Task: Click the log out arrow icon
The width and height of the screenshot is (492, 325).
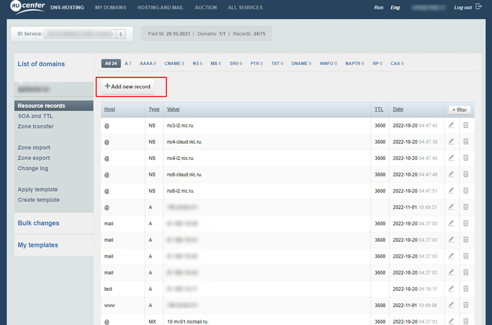Action: [x=478, y=7]
